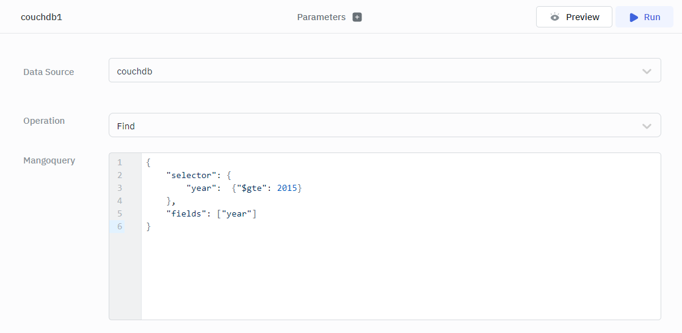
Task: Click the Mangoquery field label
Action: (x=49, y=161)
